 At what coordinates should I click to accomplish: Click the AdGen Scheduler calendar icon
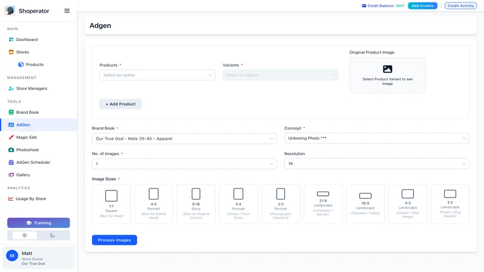pyautogui.click(x=11, y=162)
